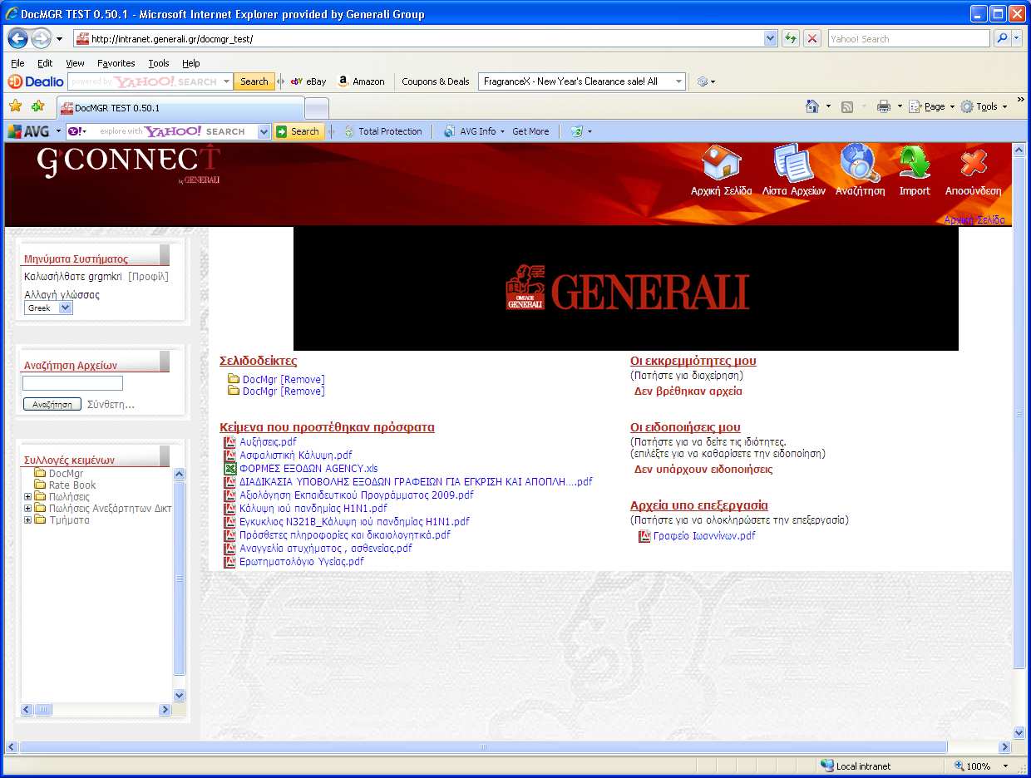The height and width of the screenshot is (778, 1031).
Task: Stop page loading with the red X icon
Action: coord(812,38)
